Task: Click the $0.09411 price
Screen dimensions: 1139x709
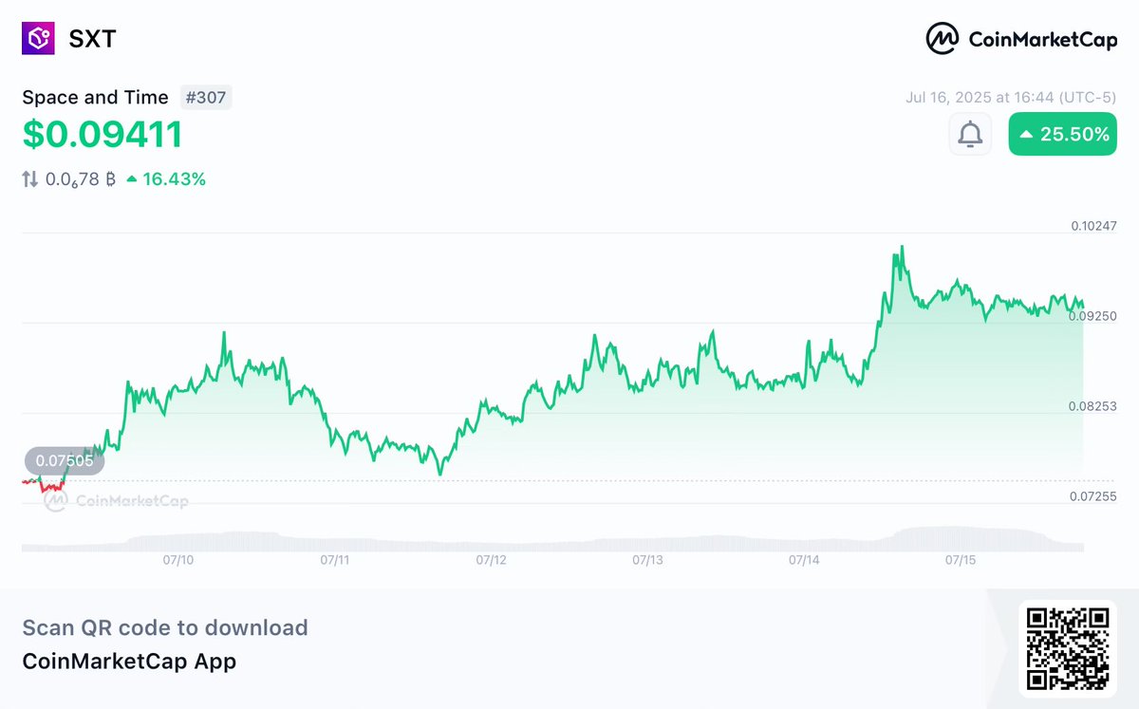Action: click(x=103, y=135)
